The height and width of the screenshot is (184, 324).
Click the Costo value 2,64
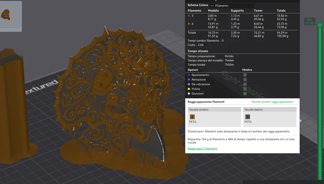pos(201,45)
